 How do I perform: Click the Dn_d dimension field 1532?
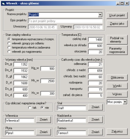21,71
